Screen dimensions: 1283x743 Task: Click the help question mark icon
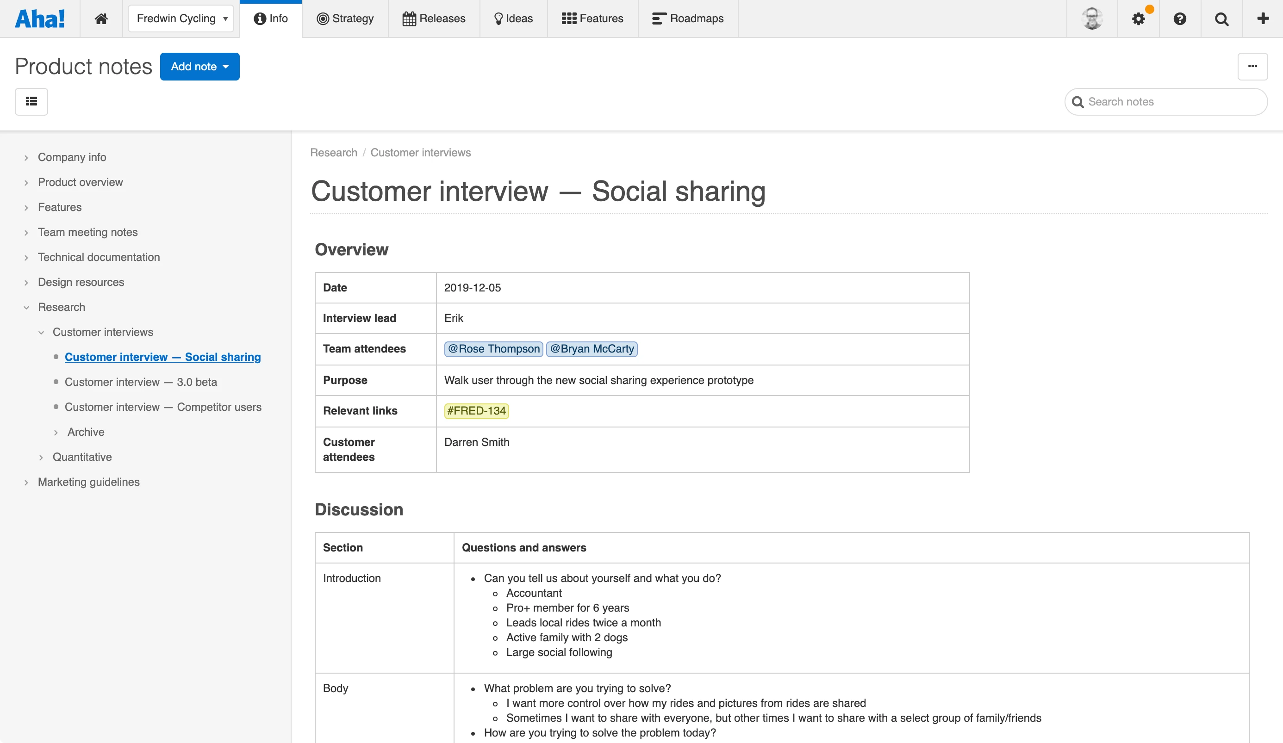point(1180,19)
